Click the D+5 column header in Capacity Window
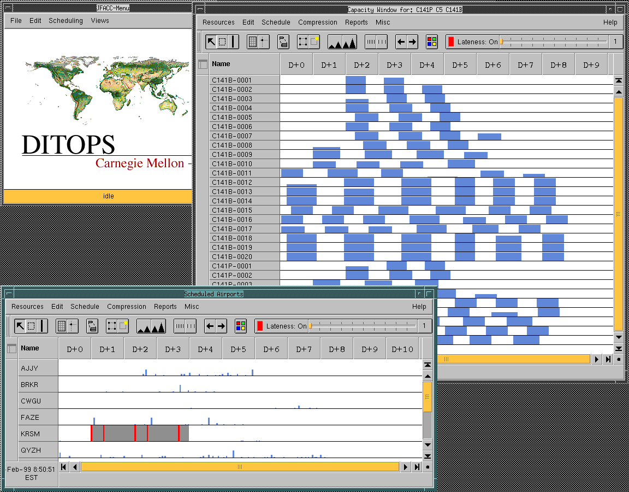This screenshot has width=629, height=492. pos(460,65)
